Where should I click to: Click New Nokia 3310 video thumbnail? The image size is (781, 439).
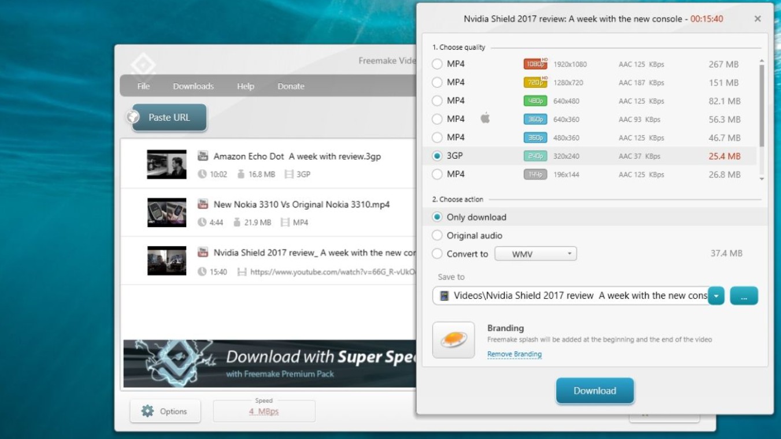166,213
